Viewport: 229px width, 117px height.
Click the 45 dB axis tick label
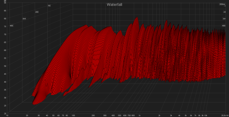[5, 74]
